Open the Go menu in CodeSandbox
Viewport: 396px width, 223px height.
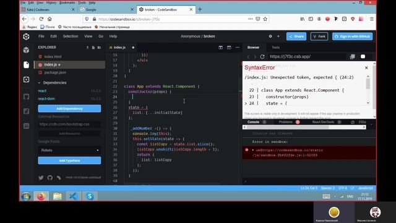[x=101, y=37]
